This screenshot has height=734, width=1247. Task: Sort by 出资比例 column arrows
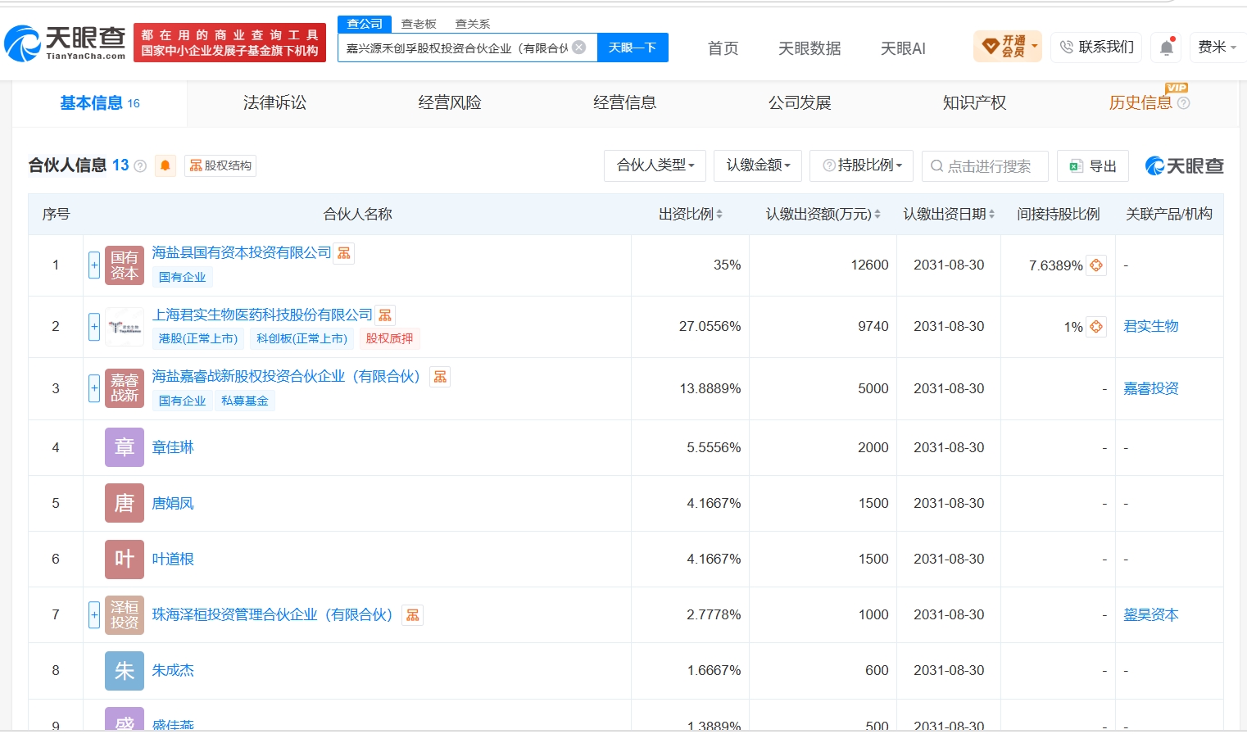click(x=719, y=215)
